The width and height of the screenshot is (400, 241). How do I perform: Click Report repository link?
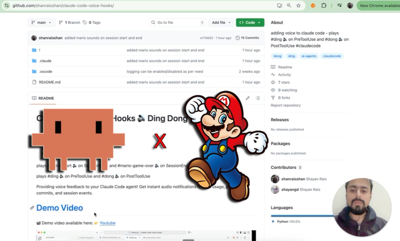click(286, 106)
